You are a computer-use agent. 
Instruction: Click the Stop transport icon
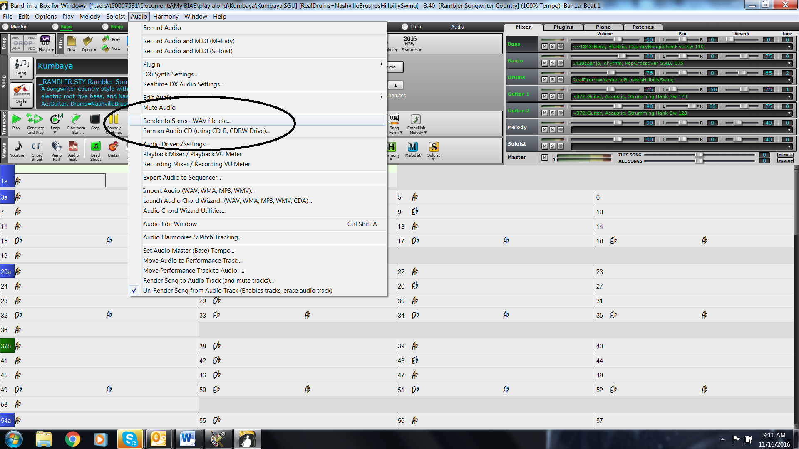(95, 119)
